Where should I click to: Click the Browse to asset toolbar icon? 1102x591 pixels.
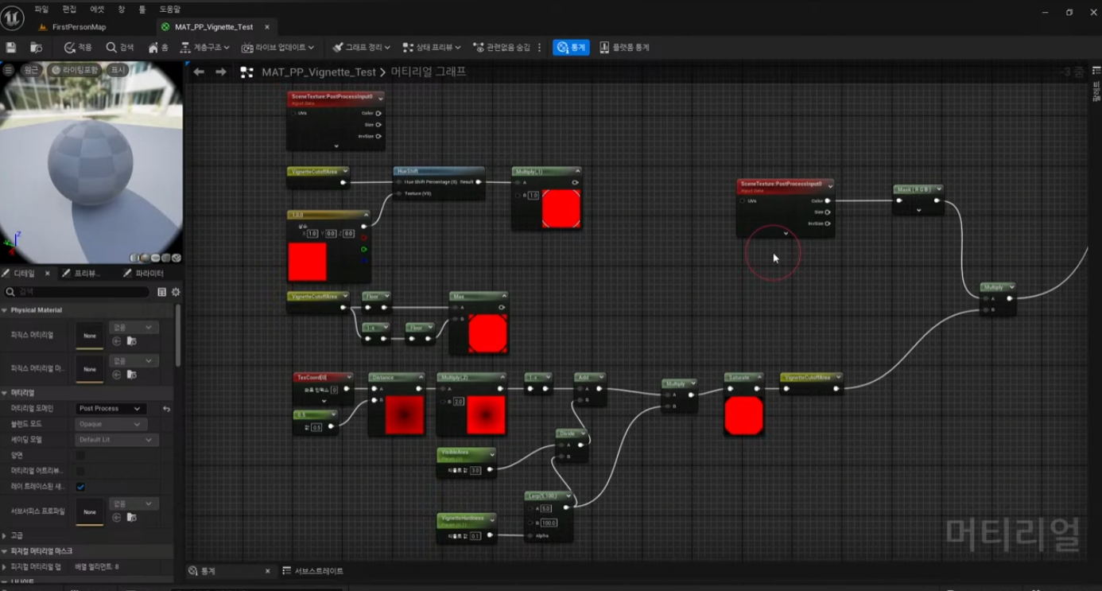(36, 48)
